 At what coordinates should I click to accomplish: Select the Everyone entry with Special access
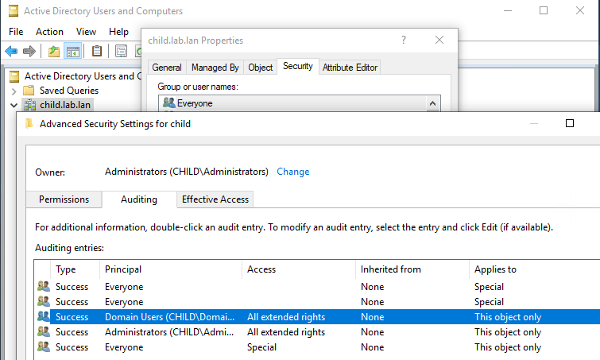tap(317, 347)
